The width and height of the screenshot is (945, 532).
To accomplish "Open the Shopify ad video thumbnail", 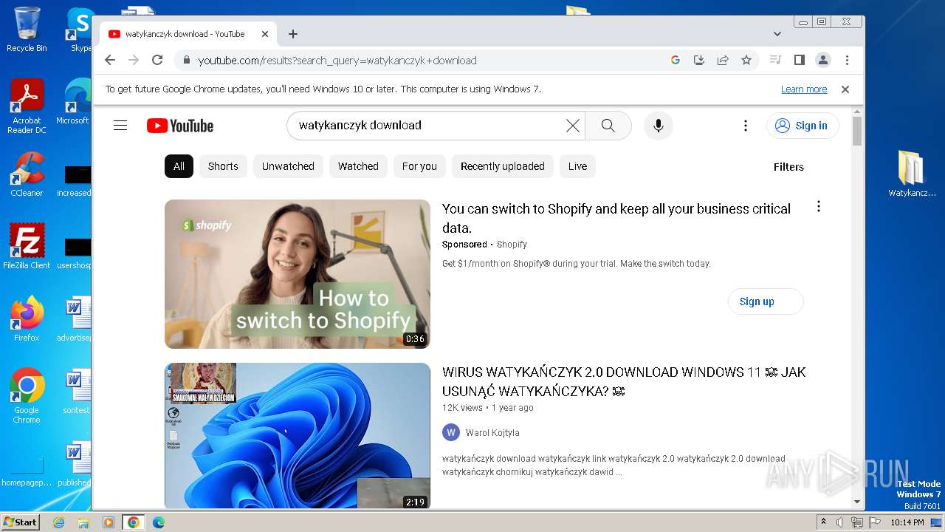I will [298, 274].
